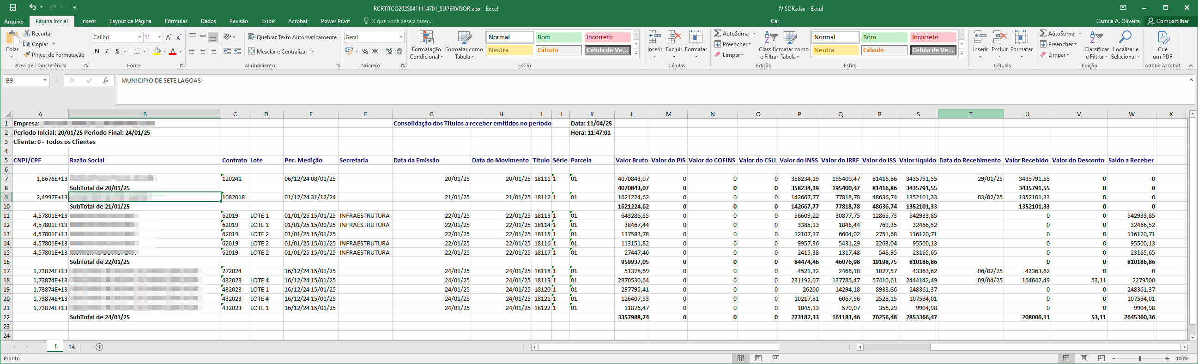
Task: Toggle align text right
Action: coord(213,52)
